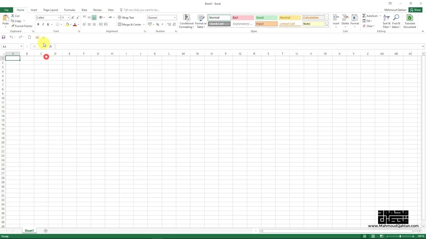Apply Comma Style number format
The width and height of the screenshot is (426, 239).
[x=162, y=24]
